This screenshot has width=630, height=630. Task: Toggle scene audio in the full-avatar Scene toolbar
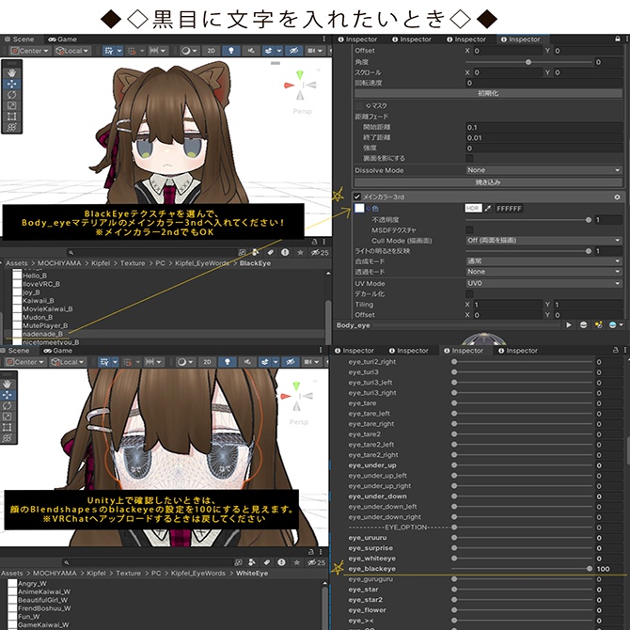(x=251, y=51)
